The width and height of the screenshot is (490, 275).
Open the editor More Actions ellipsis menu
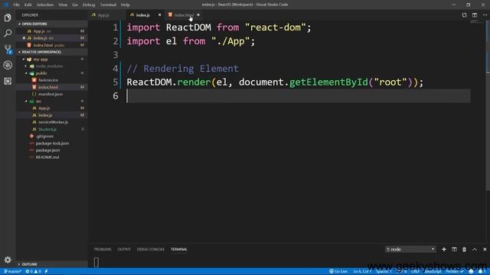(x=485, y=15)
